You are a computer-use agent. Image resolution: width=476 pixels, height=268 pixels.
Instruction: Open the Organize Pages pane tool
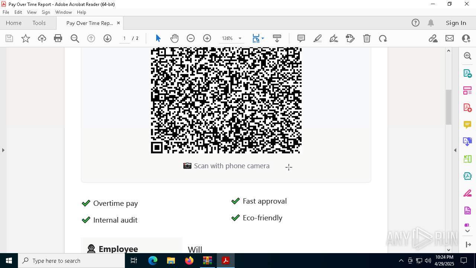click(467, 90)
